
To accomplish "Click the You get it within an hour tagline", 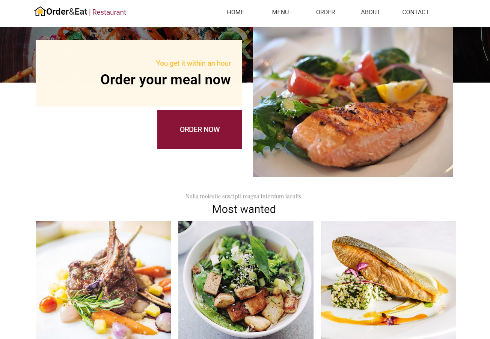I will [193, 63].
